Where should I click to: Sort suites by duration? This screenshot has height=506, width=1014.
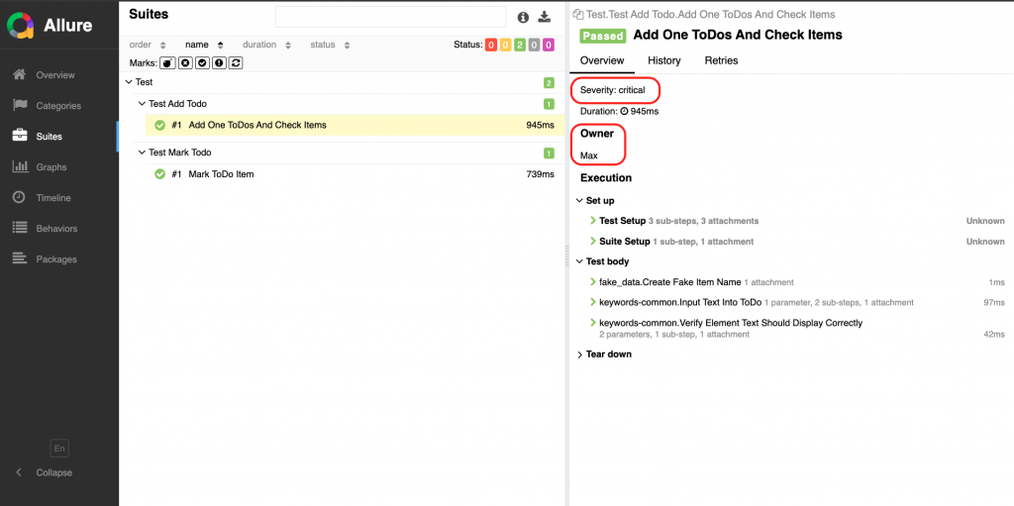pyautogui.click(x=266, y=45)
